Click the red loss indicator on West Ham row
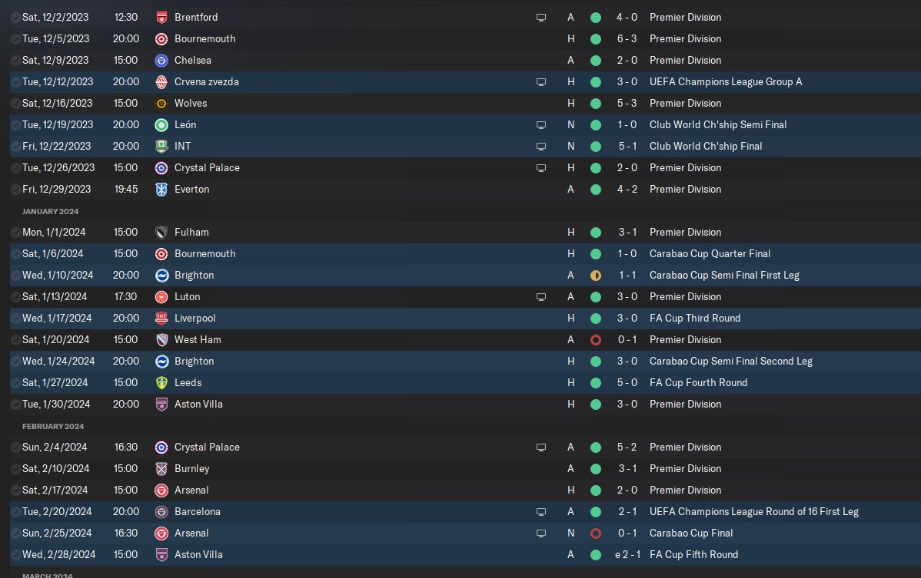The height and width of the screenshot is (578, 921). (596, 340)
